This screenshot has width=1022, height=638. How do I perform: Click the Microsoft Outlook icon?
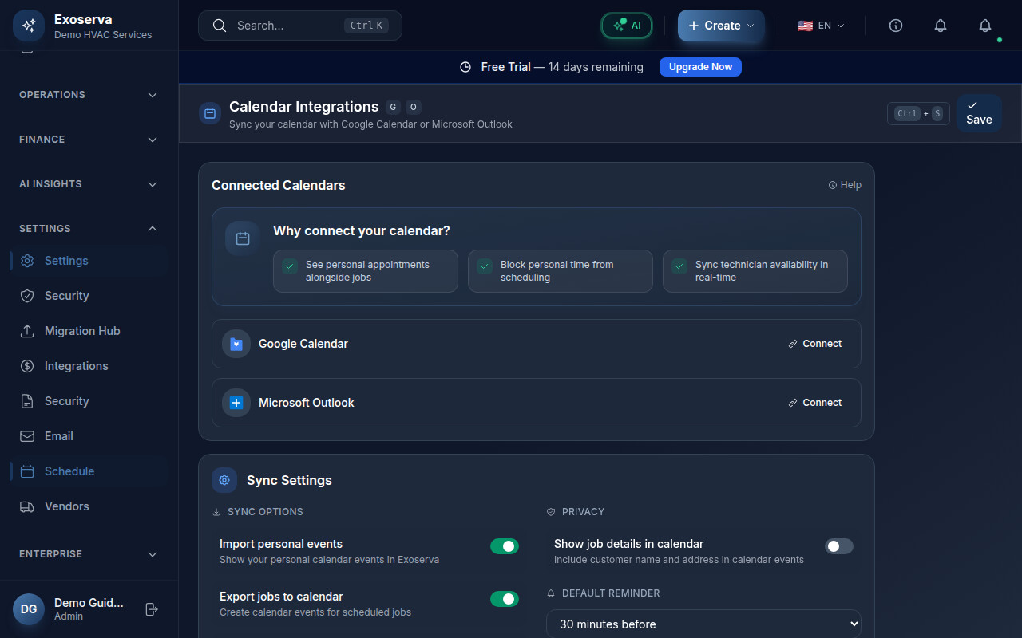236,403
